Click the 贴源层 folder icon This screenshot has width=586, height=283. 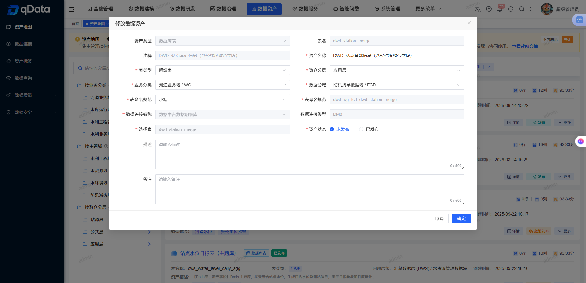[x=85, y=220]
